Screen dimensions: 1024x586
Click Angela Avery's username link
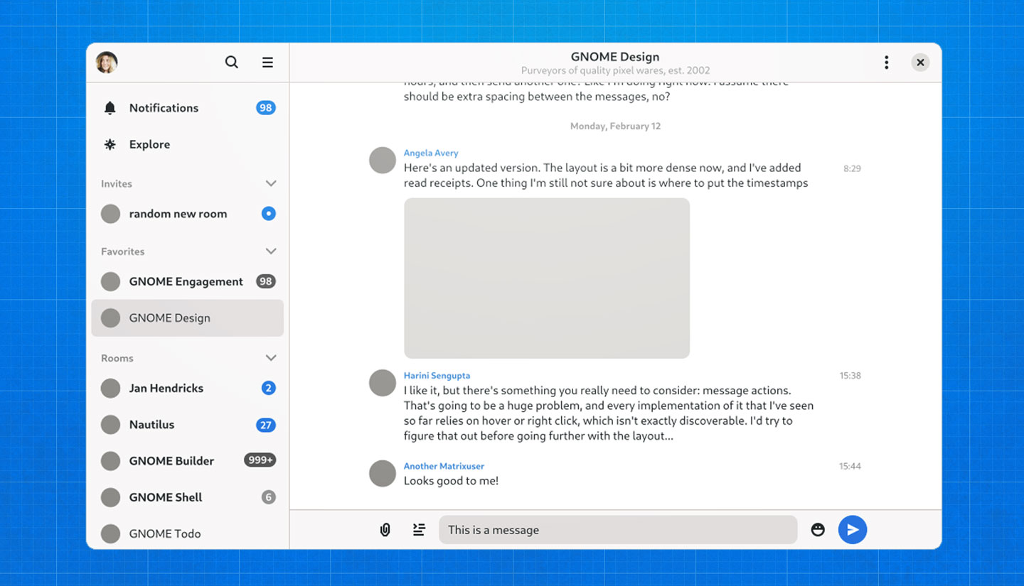click(431, 152)
